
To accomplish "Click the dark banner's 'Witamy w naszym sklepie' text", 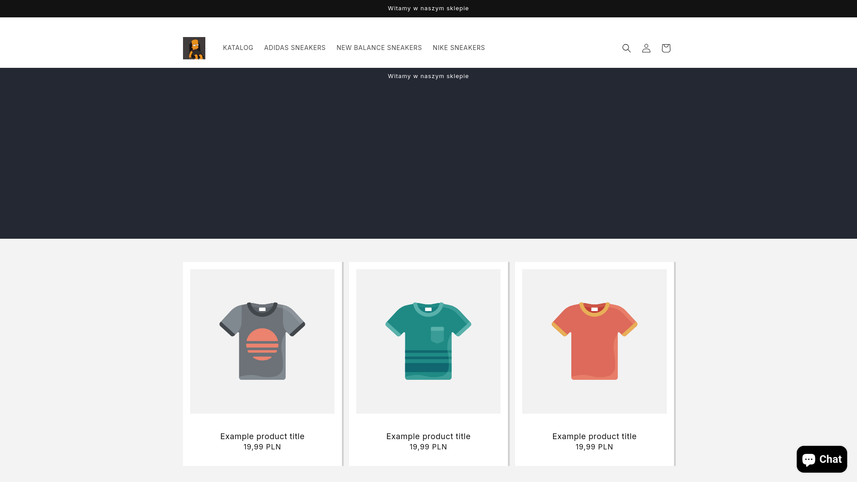I will point(428,76).
